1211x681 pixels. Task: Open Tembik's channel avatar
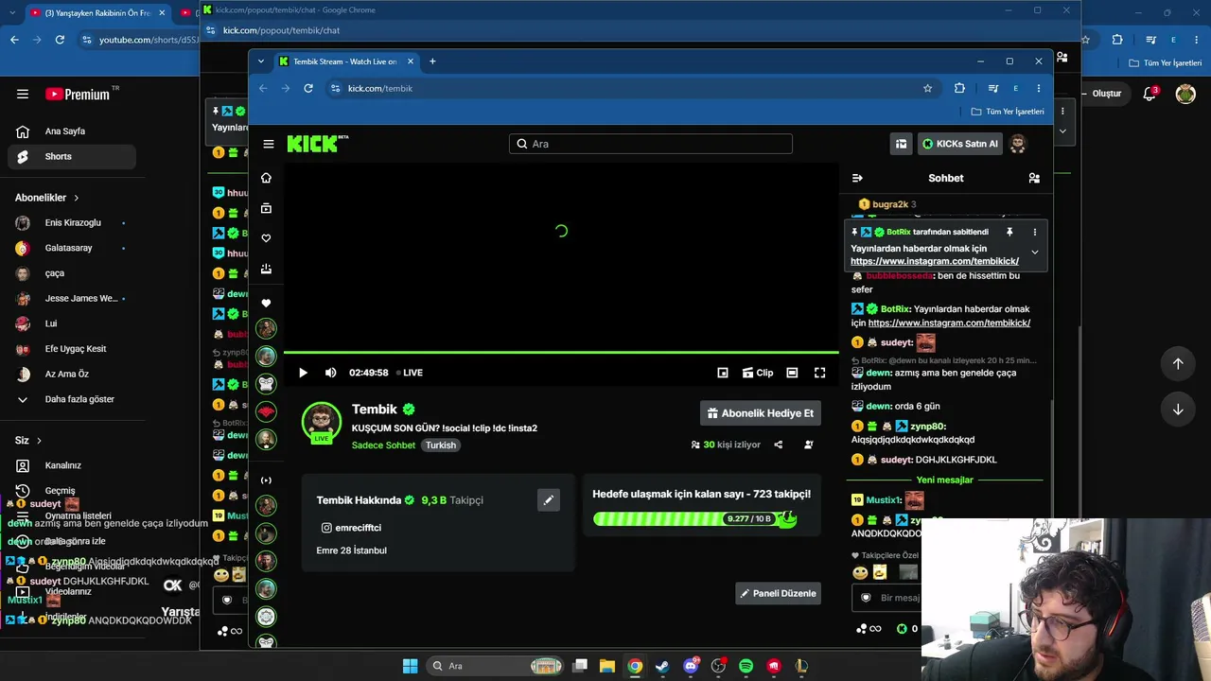322,422
